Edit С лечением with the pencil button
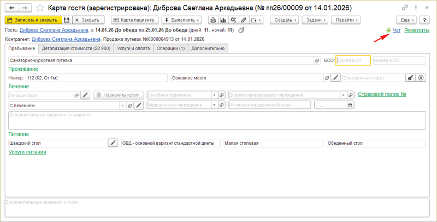This screenshot has width=437, height=222. point(139,106)
